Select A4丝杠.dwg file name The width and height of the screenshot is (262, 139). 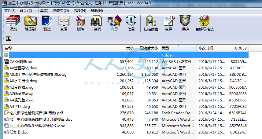20,107
